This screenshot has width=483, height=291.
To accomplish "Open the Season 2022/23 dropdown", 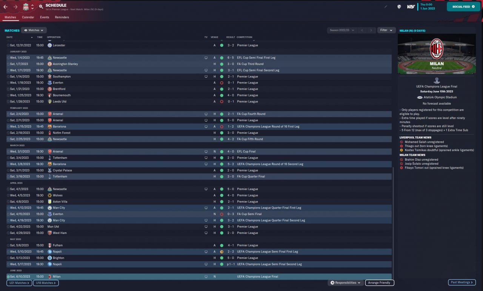I will pos(342,30).
